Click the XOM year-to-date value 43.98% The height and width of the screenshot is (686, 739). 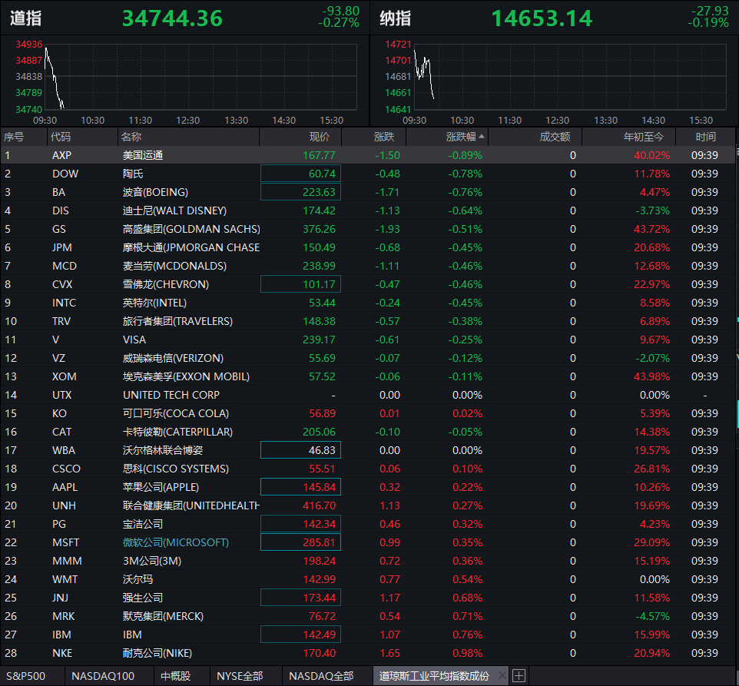pos(651,376)
